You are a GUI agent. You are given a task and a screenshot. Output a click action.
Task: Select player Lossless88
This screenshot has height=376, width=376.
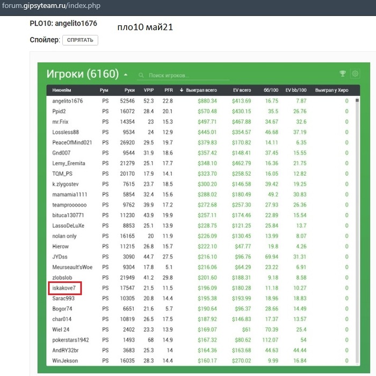tap(66, 132)
